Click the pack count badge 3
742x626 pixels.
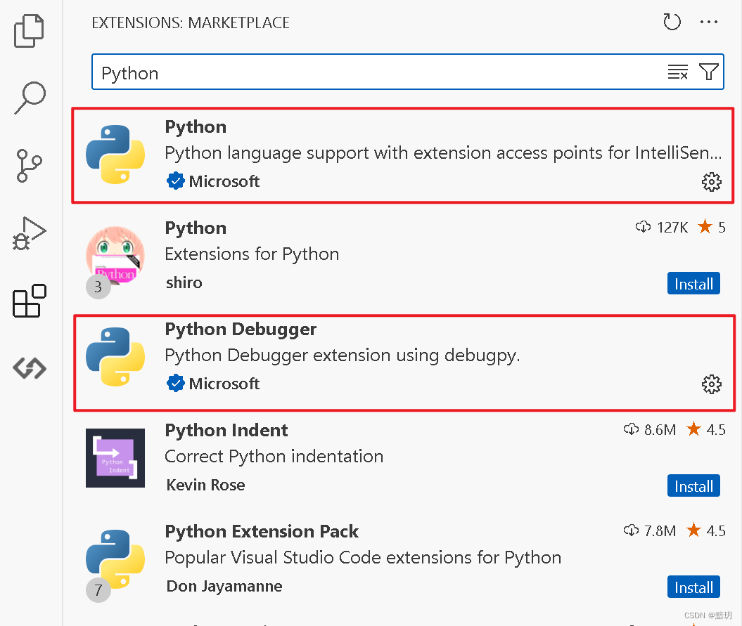point(98,287)
